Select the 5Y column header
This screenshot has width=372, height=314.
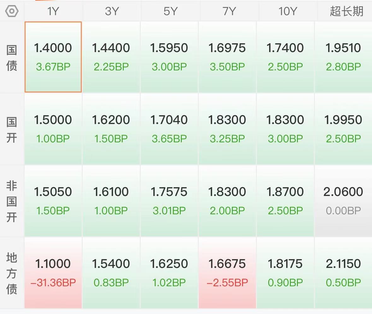(x=170, y=11)
